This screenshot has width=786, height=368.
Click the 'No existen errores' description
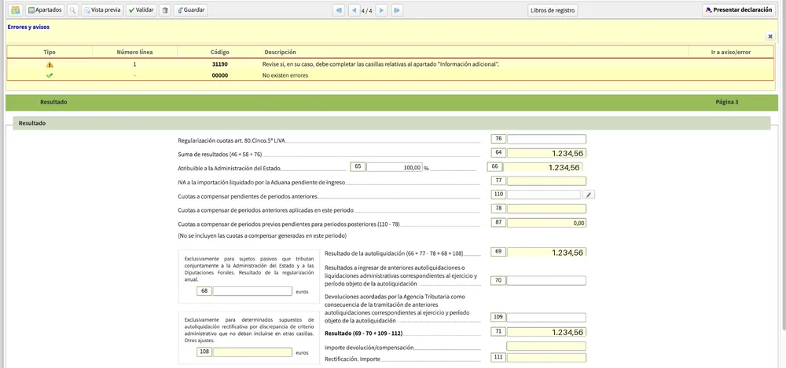pos(286,75)
